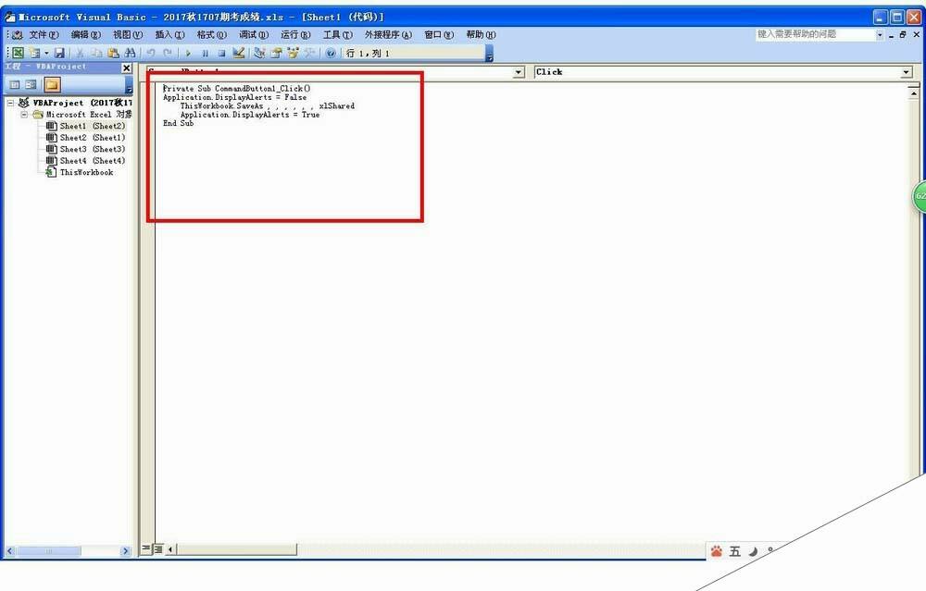The image size is (926, 591).
Task: Open the Properties Window toolbar icon
Action: click(x=276, y=53)
